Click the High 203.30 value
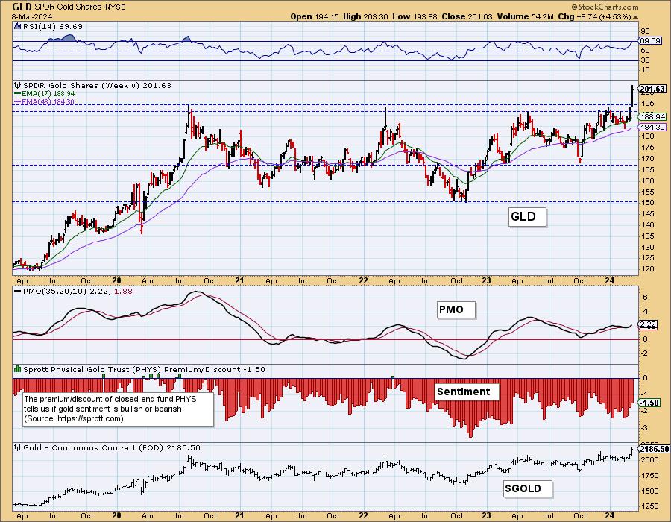 (365, 16)
